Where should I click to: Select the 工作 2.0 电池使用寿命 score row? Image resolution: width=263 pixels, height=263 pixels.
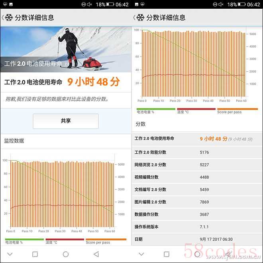tap(197, 139)
